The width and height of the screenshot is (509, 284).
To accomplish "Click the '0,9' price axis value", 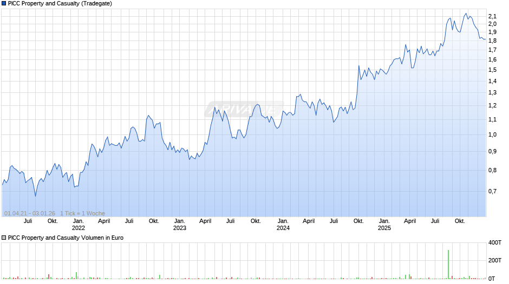I will pos(492,151).
